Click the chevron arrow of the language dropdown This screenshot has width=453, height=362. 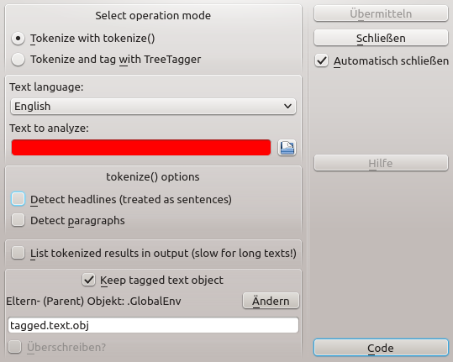[x=287, y=106]
